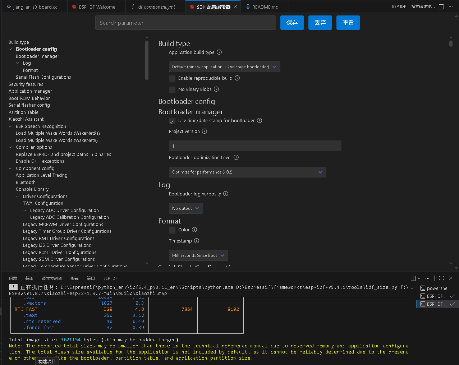Select Serial flasher config tree item
459x365 pixels.
point(29,105)
